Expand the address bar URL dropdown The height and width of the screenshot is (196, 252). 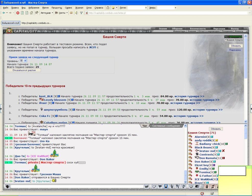(x=250, y=13)
